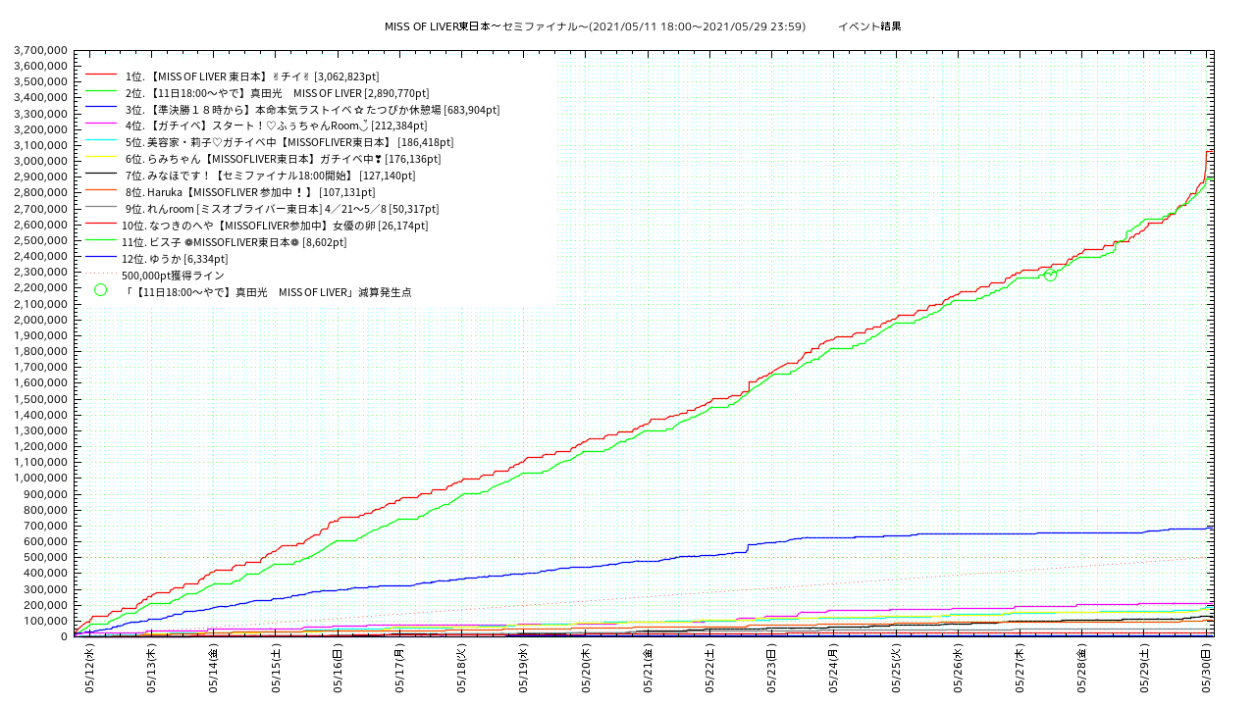The height and width of the screenshot is (706, 1256).
Task: Click the y-axis label '1,500,000'
Action: click(x=41, y=399)
